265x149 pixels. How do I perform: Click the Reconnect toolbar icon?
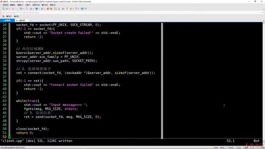pos(16,9)
